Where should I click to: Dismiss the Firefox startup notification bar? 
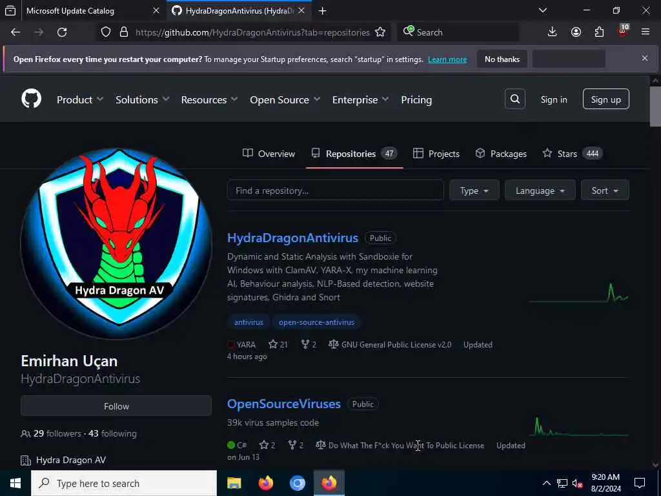click(645, 58)
